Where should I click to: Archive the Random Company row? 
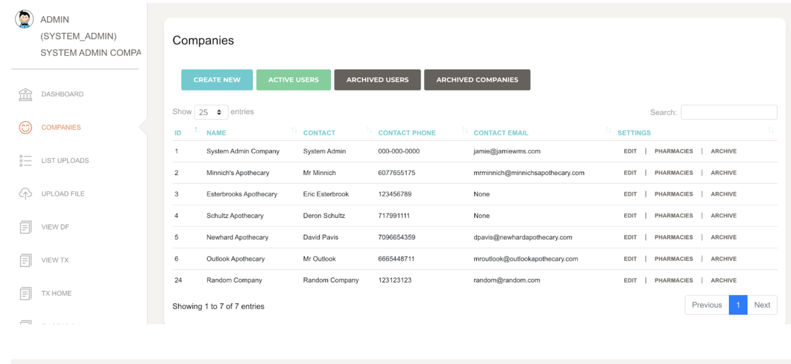[723, 281]
